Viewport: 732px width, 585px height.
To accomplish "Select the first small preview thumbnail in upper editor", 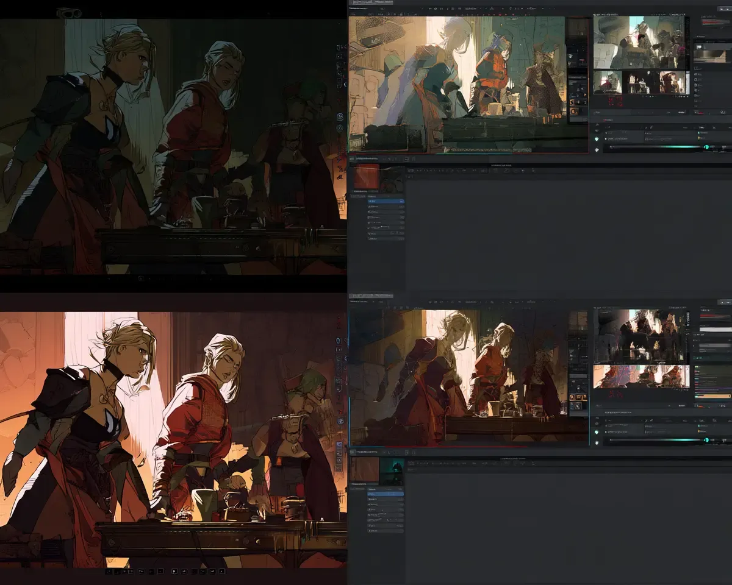I will (x=608, y=82).
